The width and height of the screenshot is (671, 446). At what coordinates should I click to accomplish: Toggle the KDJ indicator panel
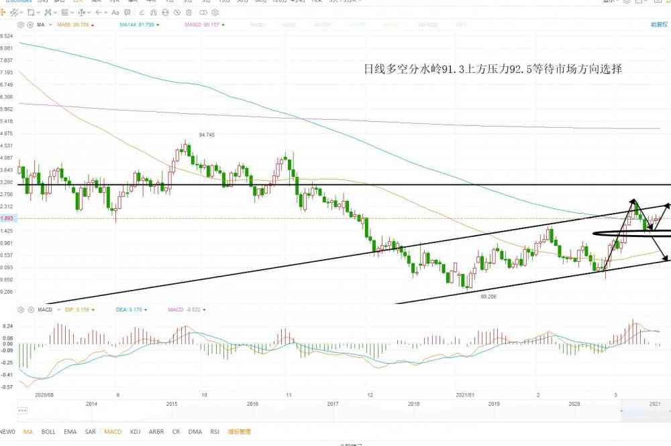(x=136, y=432)
